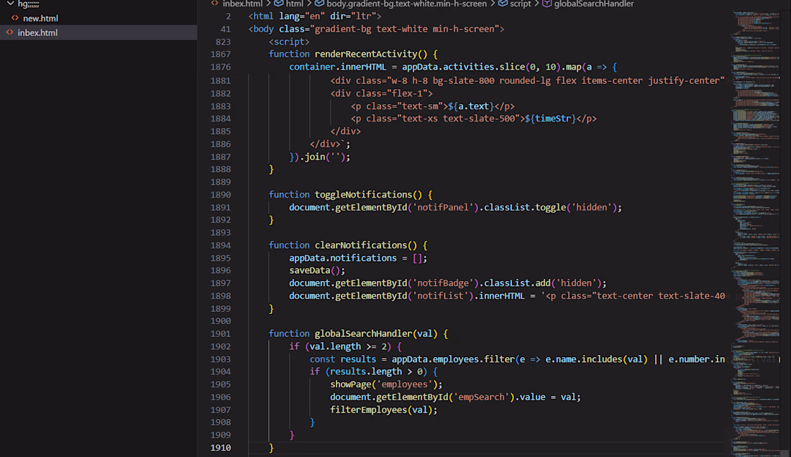Click the script symbol icon in breadcrumbs
The width and height of the screenshot is (791, 457).
pos(503,4)
